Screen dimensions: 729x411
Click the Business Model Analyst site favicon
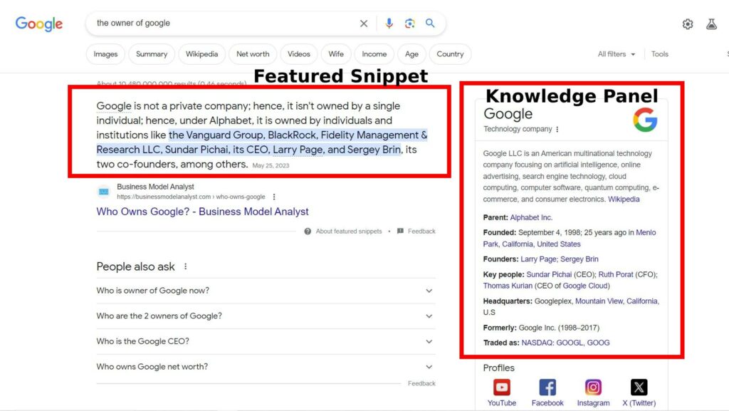[104, 192]
